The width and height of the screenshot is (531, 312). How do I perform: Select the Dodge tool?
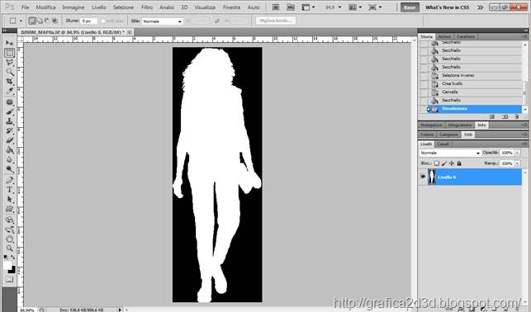pos(9,169)
